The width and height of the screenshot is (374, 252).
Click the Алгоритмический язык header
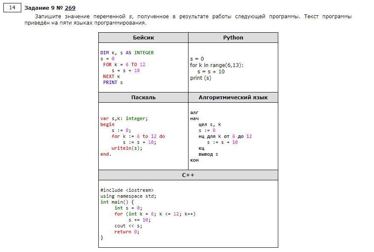(x=233, y=98)
